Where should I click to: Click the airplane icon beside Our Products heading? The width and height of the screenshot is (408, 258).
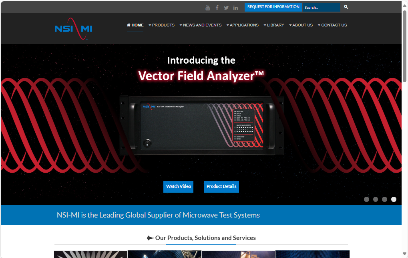[150, 238]
